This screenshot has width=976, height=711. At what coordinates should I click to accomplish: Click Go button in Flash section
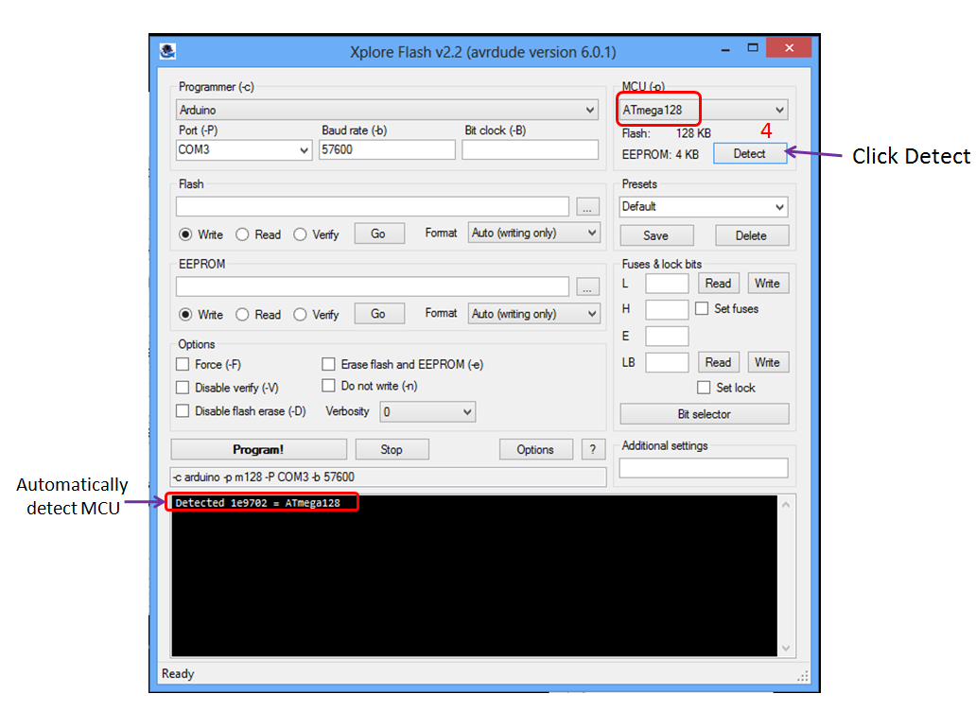(x=378, y=234)
